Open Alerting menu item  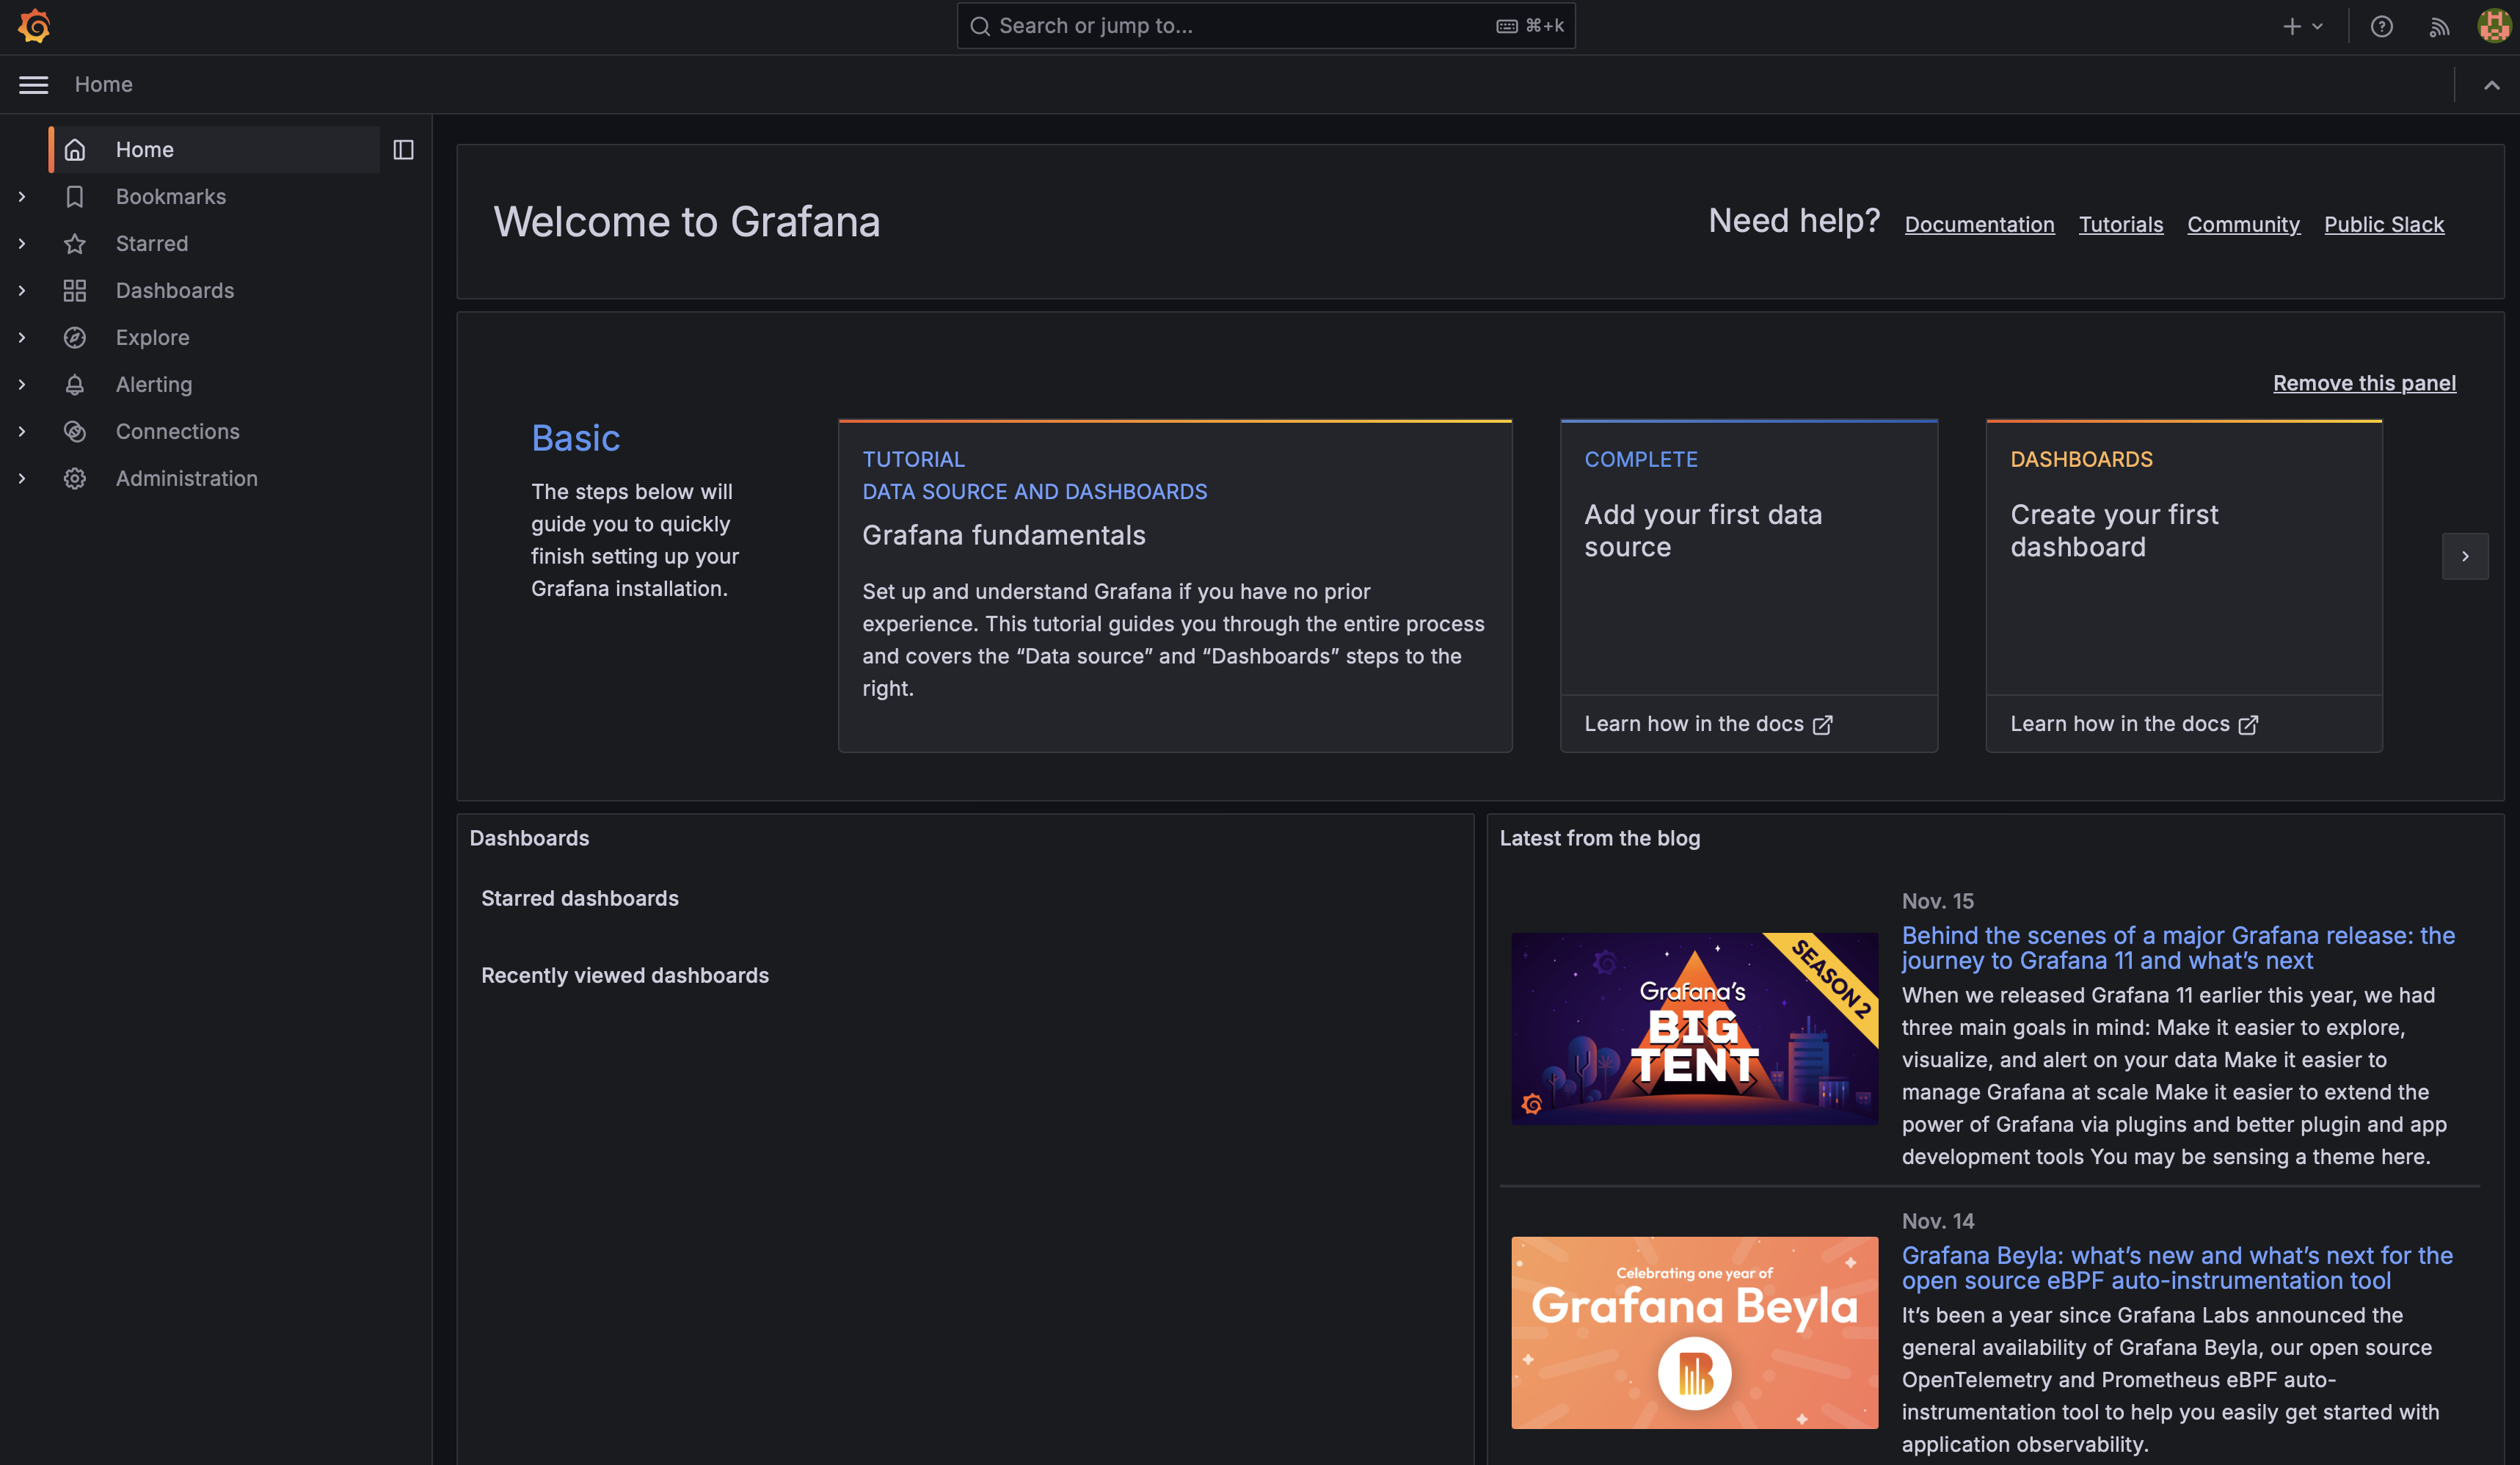pyautogui.click(x=154, y=385)
